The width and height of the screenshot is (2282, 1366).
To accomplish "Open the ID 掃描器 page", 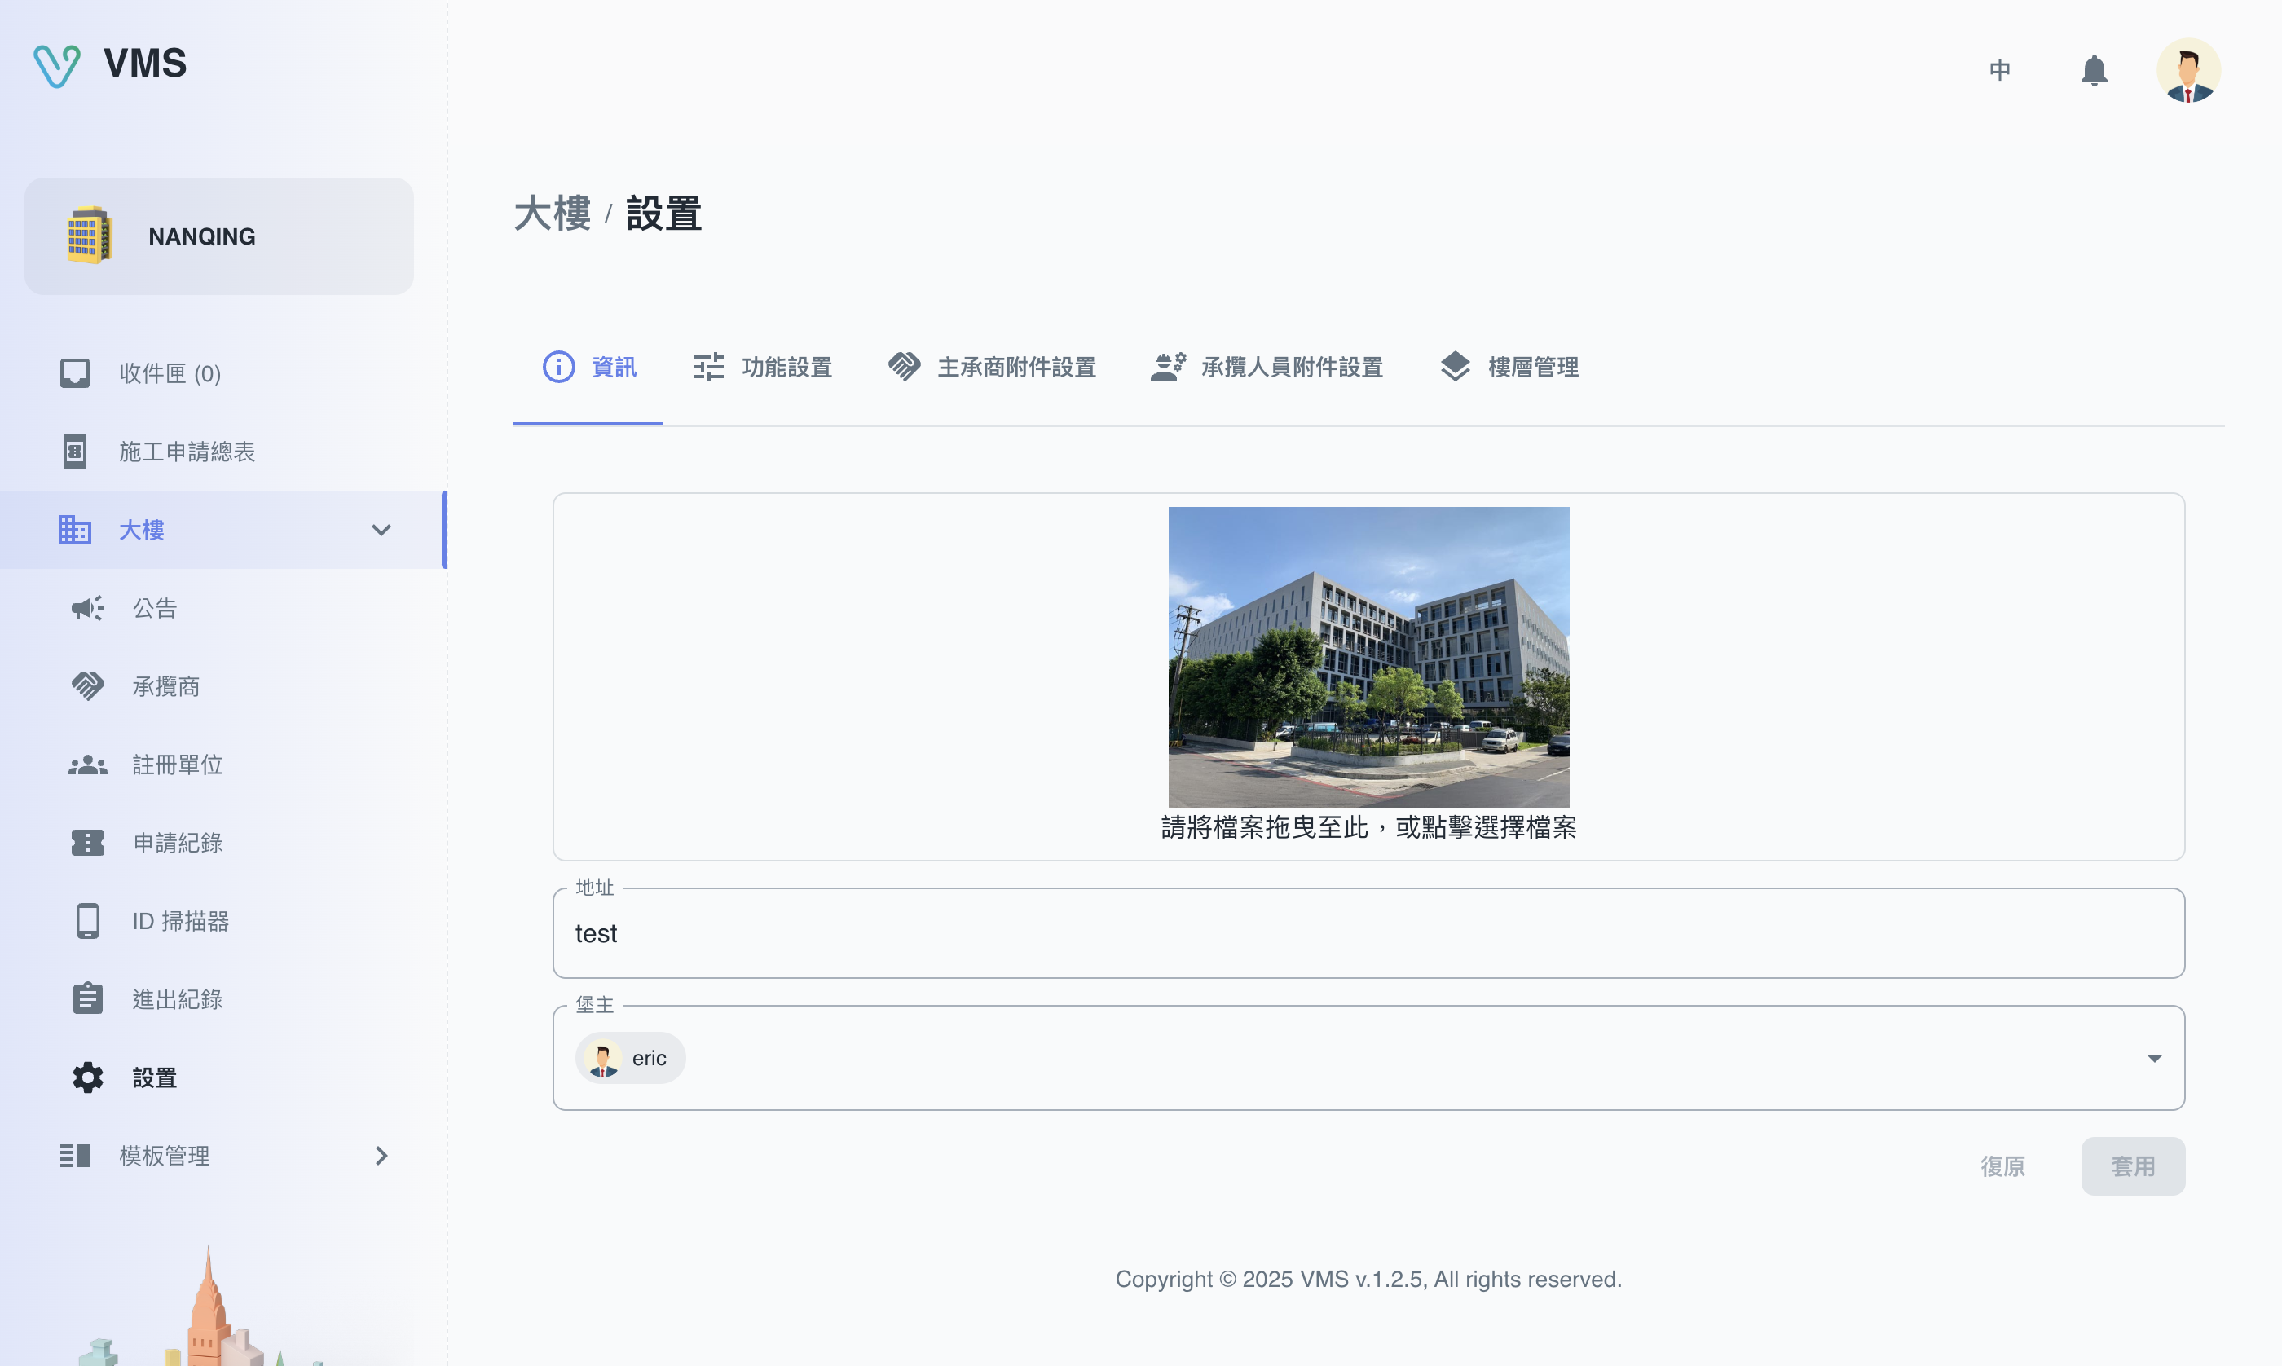I will click(x=180, y=920).
